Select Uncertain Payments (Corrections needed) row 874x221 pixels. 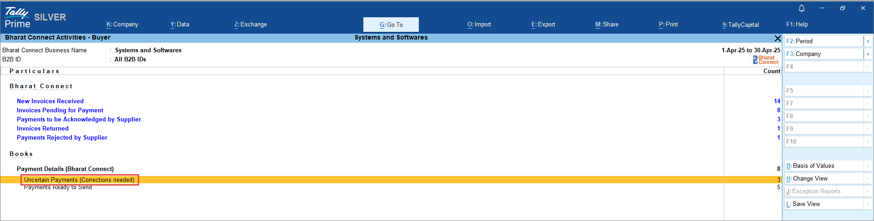coord(79,180)
